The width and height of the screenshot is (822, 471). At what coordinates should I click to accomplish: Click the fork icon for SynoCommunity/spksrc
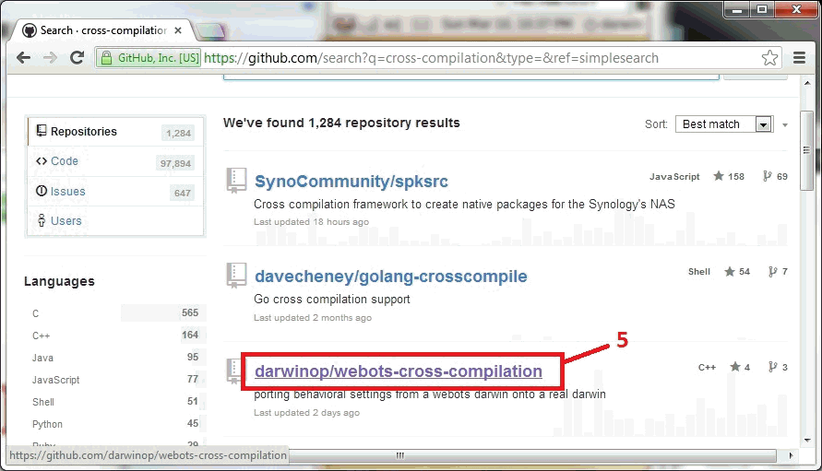coord(765,176)
